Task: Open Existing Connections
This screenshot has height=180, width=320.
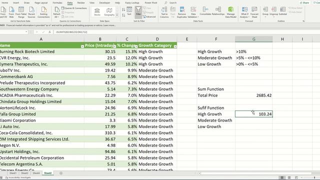Action: [x=43, y=12]
